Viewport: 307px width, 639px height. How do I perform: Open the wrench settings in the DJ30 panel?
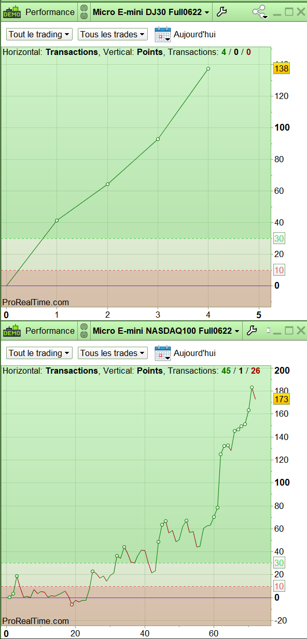click(221, 11)
